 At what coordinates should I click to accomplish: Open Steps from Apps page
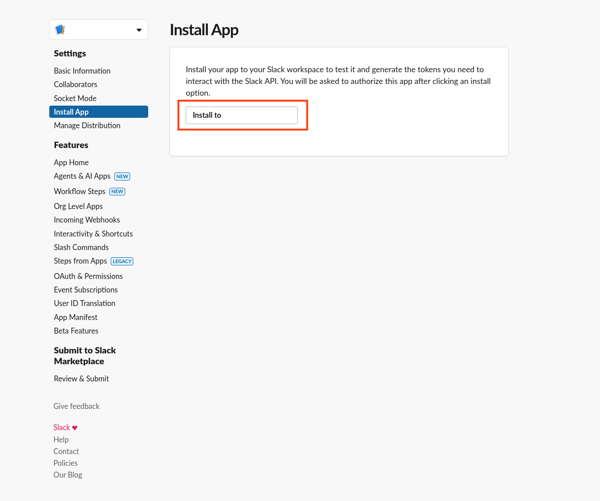80,261
